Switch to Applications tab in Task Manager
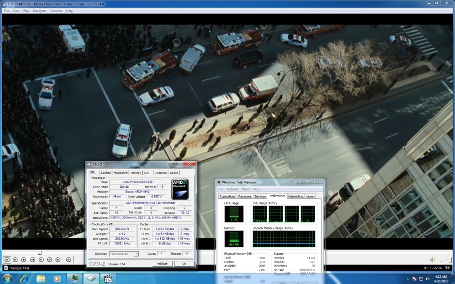 click(x=227, y=196)
